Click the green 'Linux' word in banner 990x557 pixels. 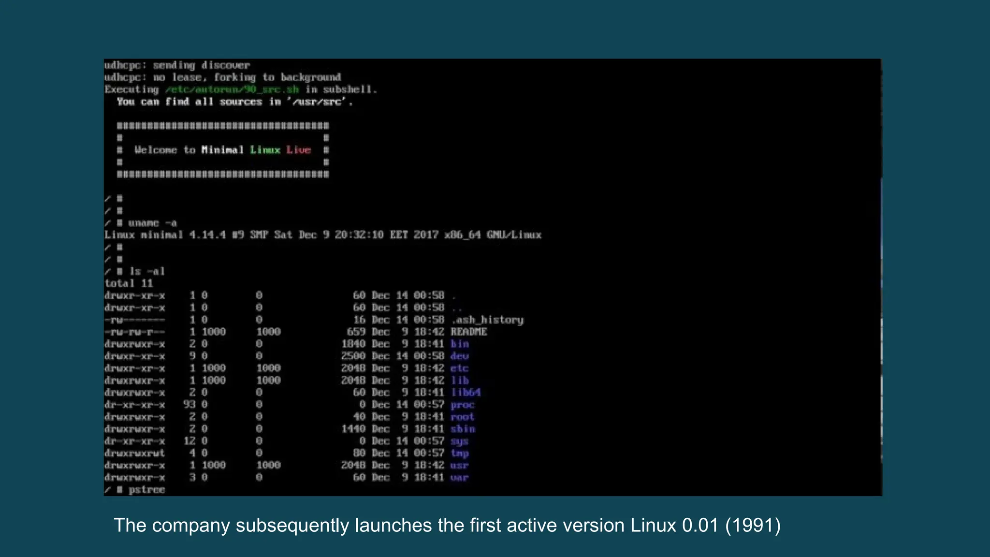tap(265, 150)
